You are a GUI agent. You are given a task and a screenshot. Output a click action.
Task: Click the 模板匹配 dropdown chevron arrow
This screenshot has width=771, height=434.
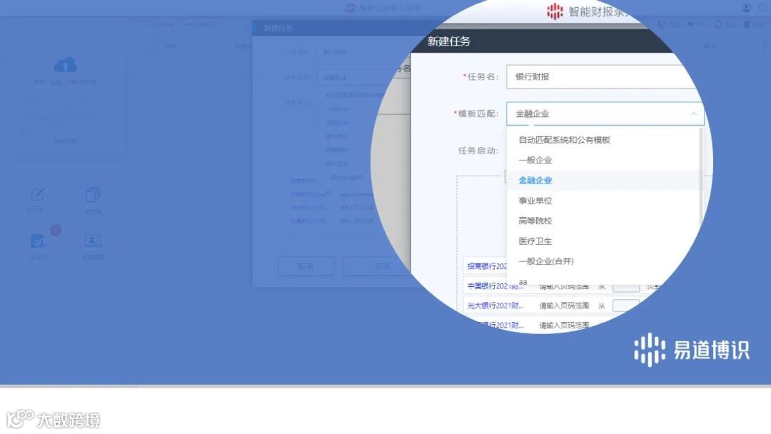pos(693,113)
